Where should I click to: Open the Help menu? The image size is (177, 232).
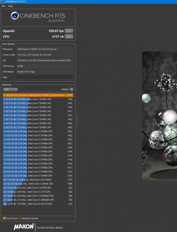click(x=10, y=6)
